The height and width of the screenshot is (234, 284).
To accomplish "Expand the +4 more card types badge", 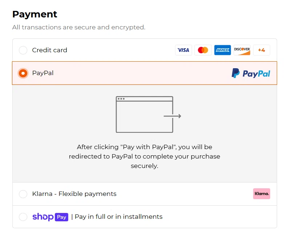I will [261, 50].
